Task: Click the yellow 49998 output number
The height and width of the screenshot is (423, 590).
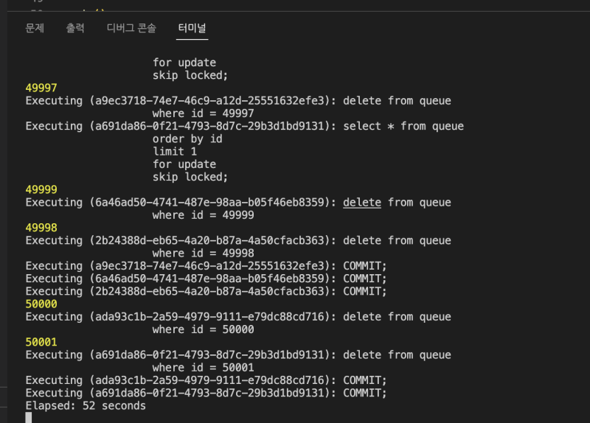Action: coord(41,227)
